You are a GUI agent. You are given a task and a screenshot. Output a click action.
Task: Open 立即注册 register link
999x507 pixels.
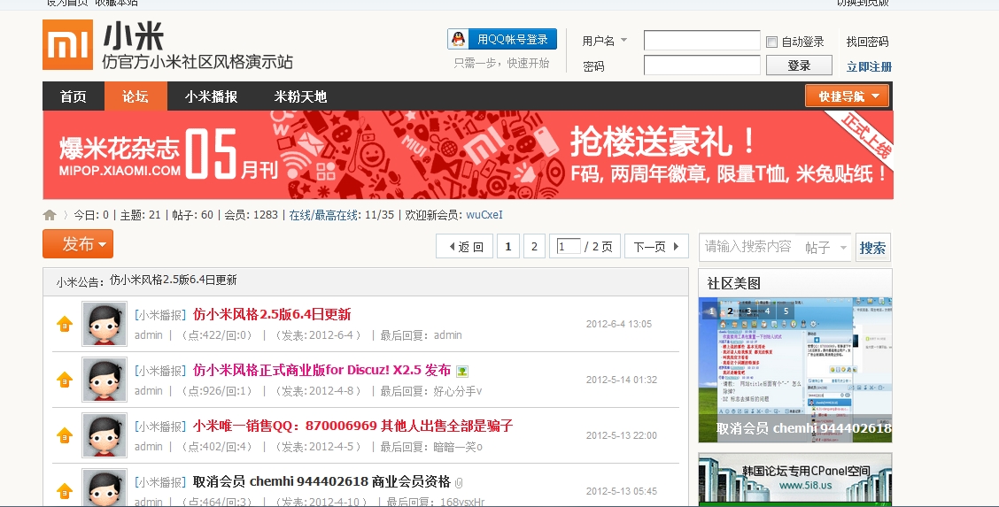(x=869, y=66)
